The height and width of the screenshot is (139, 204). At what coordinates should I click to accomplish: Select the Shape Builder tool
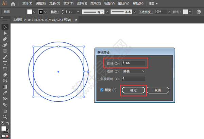pyautogui.click(x=5, y=81)
